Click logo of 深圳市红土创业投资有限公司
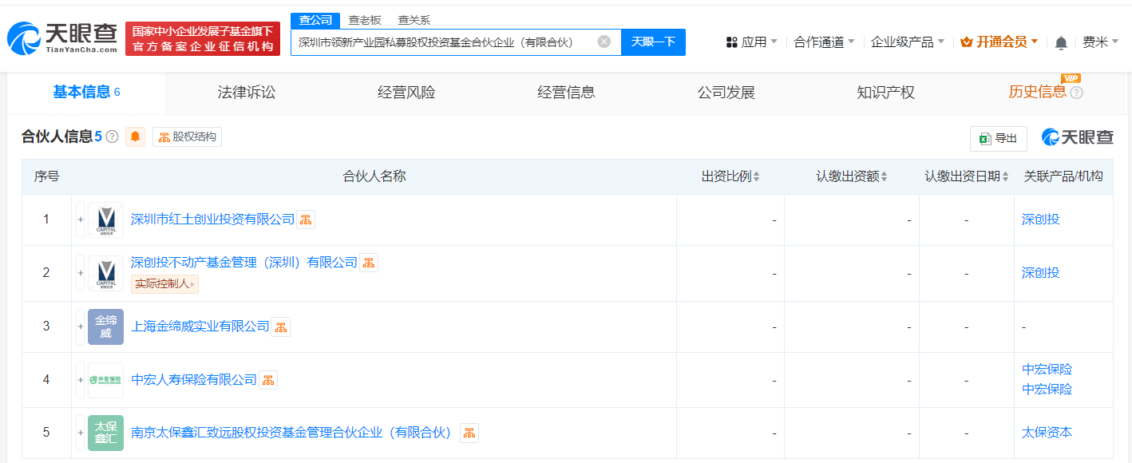 click(x=105, y=220)
